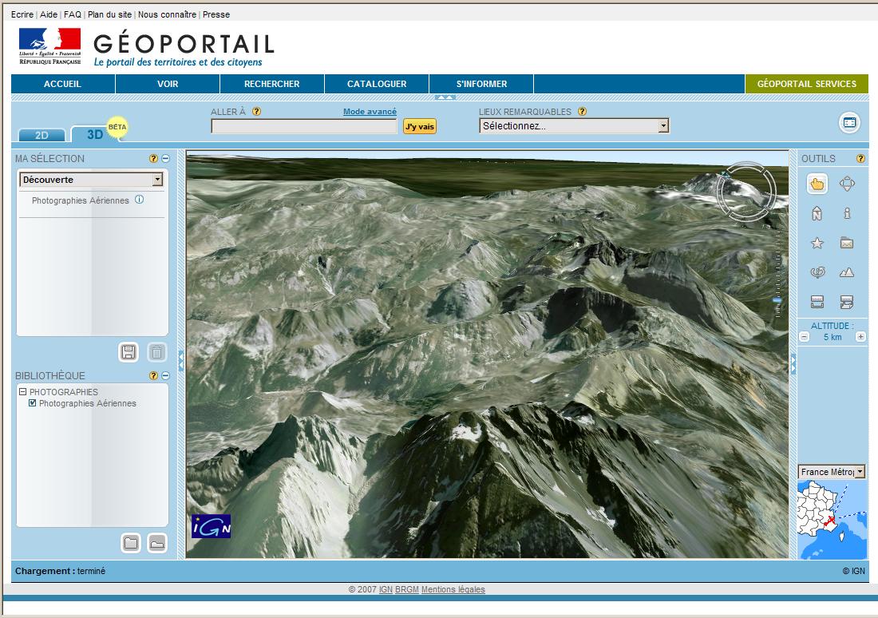Collapse the PHOTOGRAPHIES tree node
Screen dimensions: 878x618
coord(23,392)
